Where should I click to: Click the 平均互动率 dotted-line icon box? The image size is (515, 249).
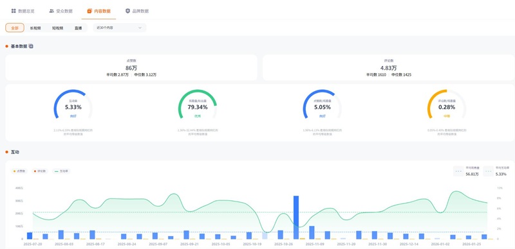click(489, 171)
